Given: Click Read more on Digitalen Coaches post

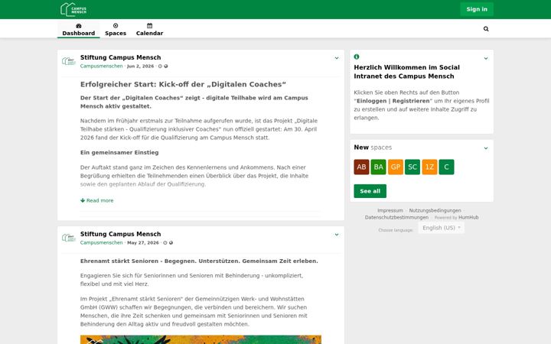Looking at the screenshot, I should coord(97,200).
